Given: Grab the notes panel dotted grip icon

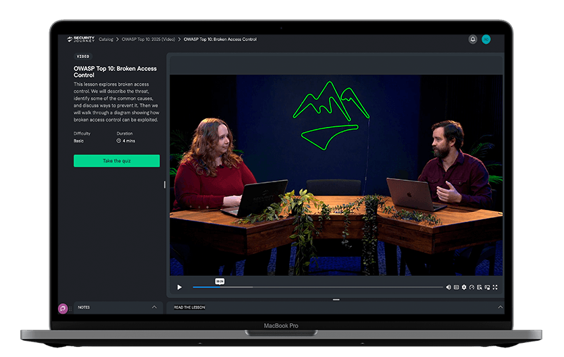Looking at the screenshot, I should 70,308.
